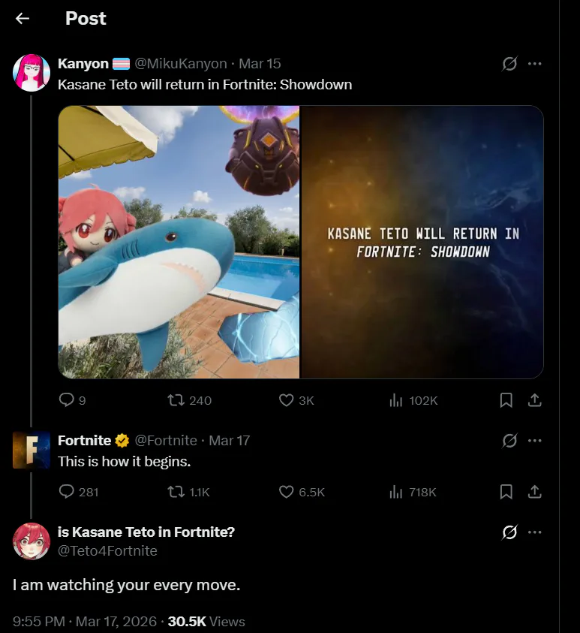Open the Teto with shark plush image
The image size is (580, 633).
coord(179,242)
